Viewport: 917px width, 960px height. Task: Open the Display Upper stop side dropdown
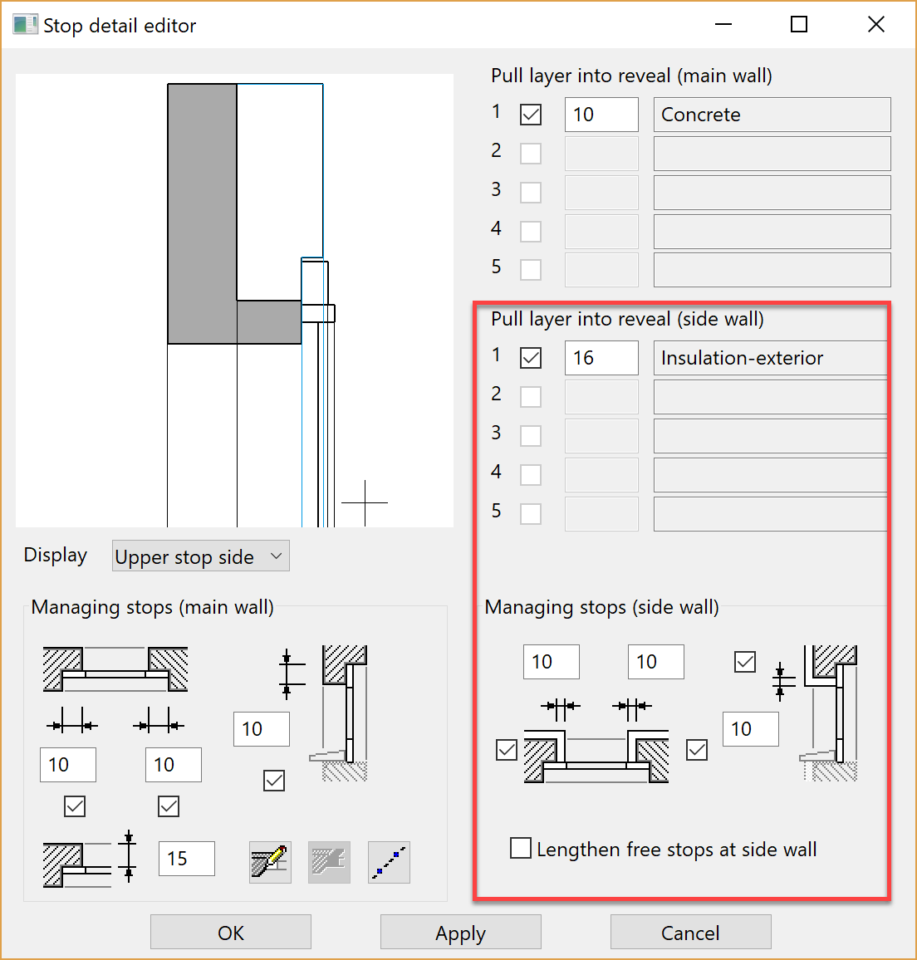(201, 556)
